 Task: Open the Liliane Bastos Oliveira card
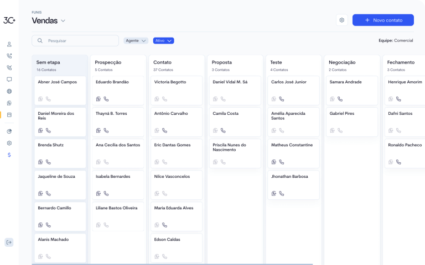[x=118, y=216]
